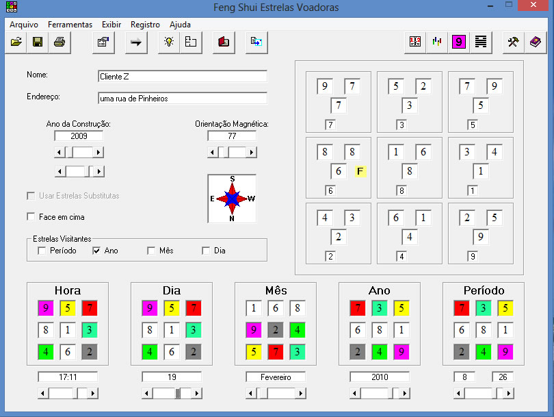This screenshot has height=417, width=554.
Task: Click Hora scrollbar right arrow
Action: click(x=93, y=393)
